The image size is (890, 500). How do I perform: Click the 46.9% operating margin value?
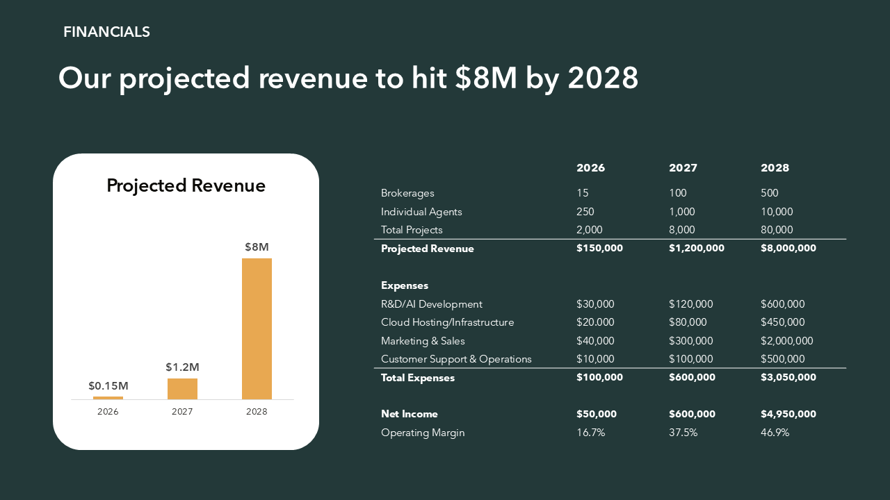click(775, 433)
